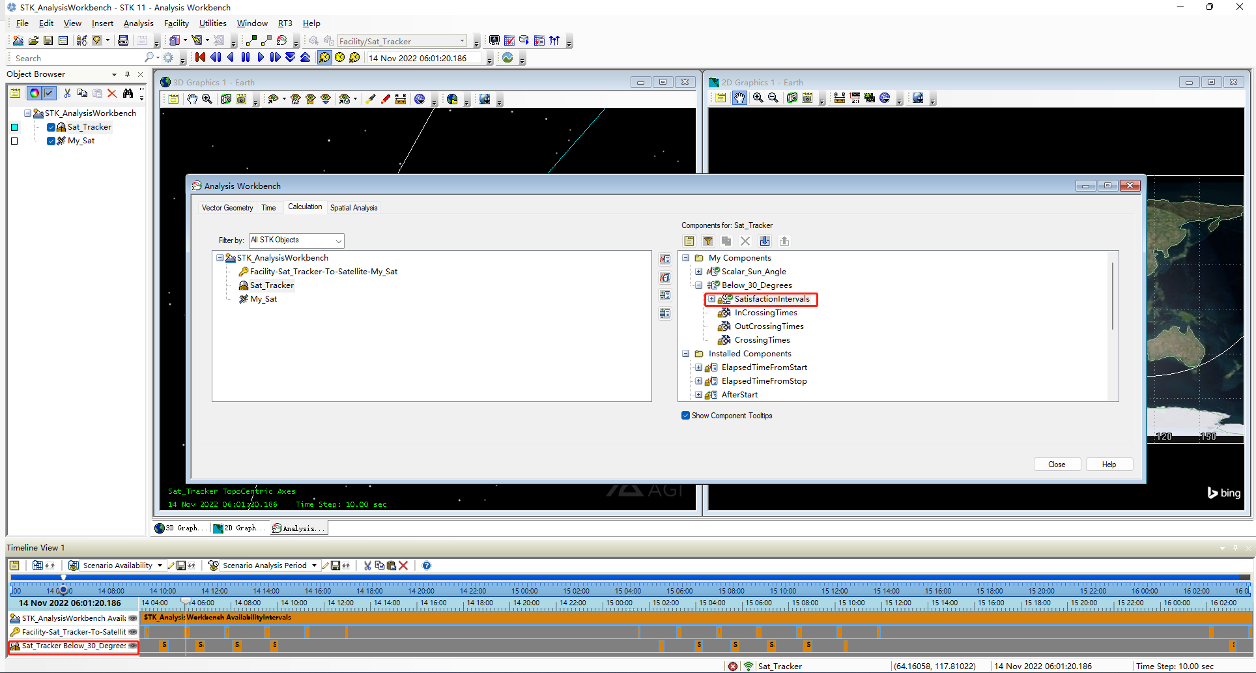Image resolution: width=1256 pixels, height=673 pixels.
Task: Open the Analysis menu
Action: [x=138, y=23]
